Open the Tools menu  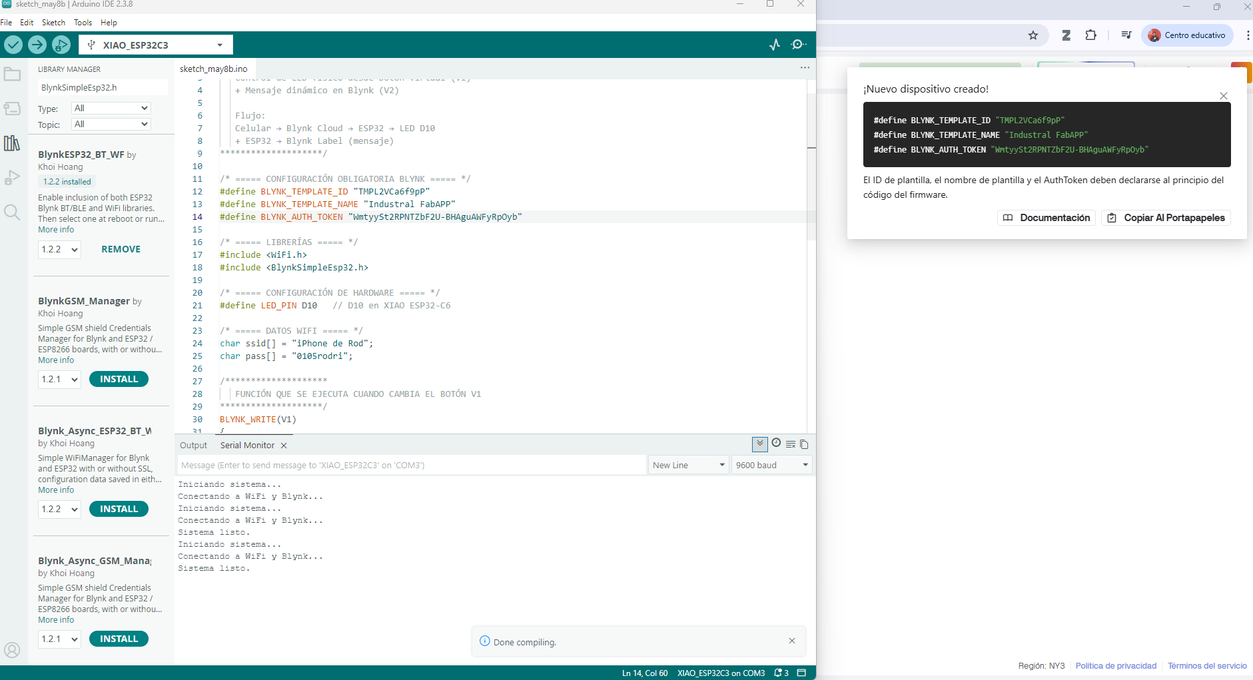(x=83, y=22)
